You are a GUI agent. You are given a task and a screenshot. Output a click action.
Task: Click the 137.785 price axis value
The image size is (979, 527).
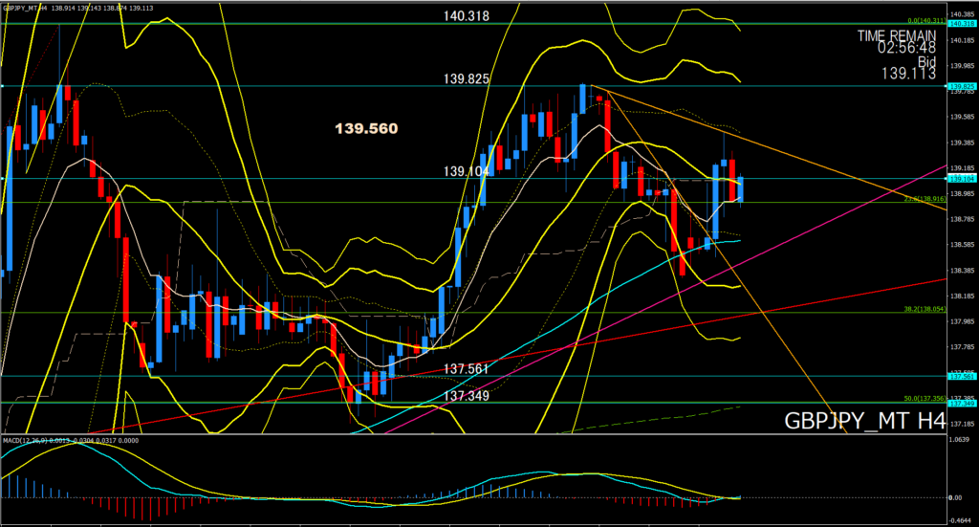(963, 347)
